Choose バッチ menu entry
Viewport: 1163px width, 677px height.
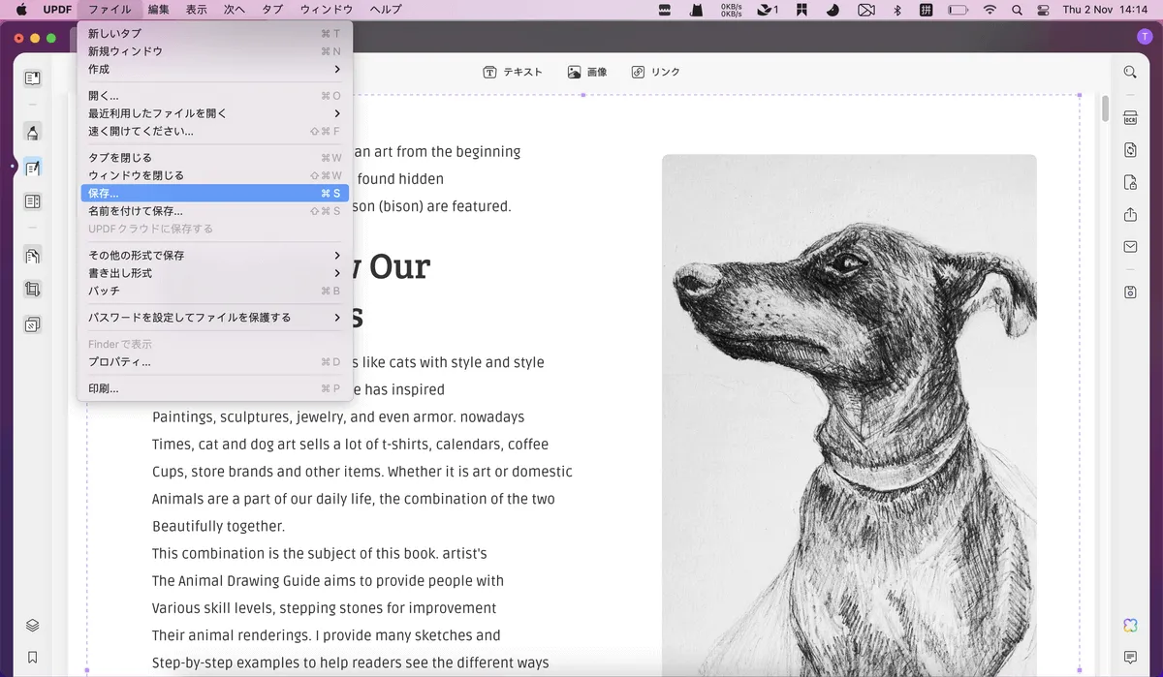(215, 291)
